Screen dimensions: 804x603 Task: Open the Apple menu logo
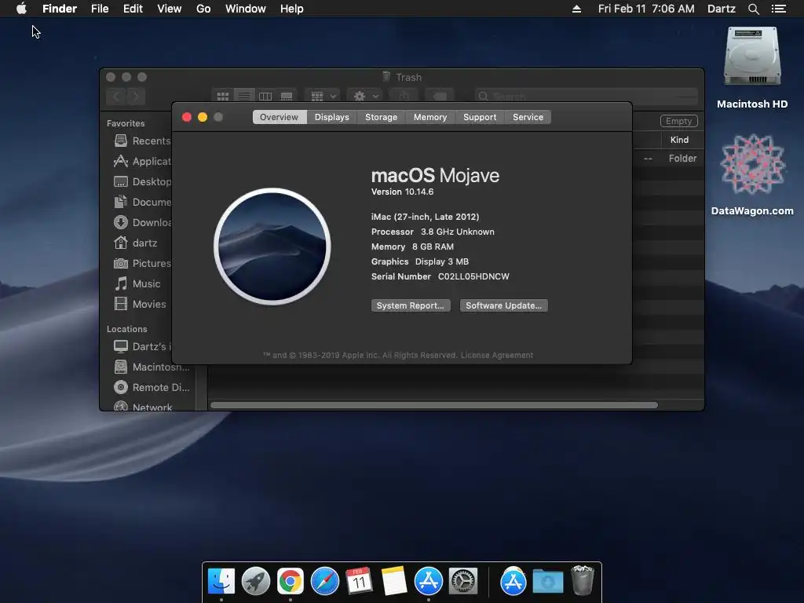tap(21, 9)
